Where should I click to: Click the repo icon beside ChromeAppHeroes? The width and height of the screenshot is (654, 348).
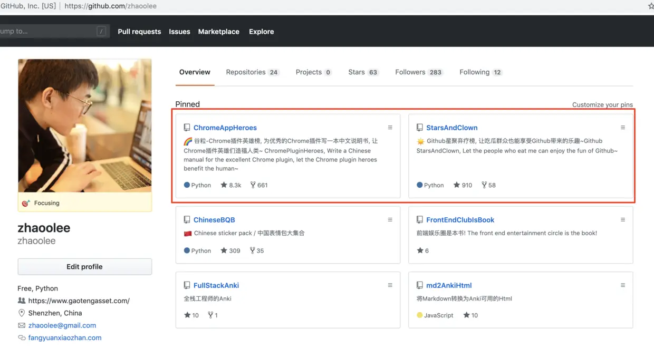(187, 128)
